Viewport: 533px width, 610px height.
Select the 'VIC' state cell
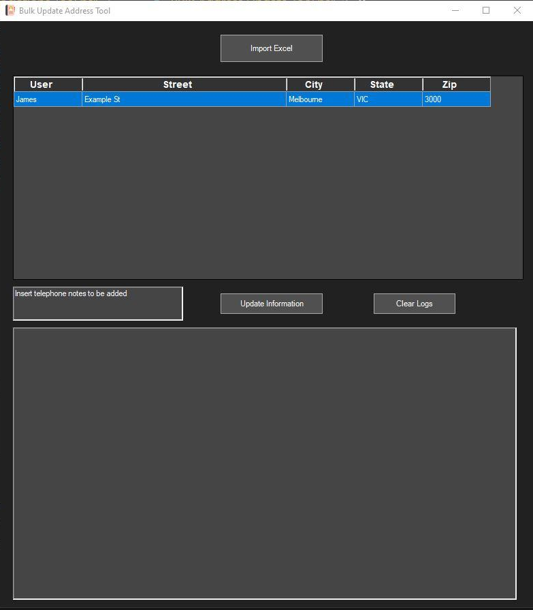(388, 99)
